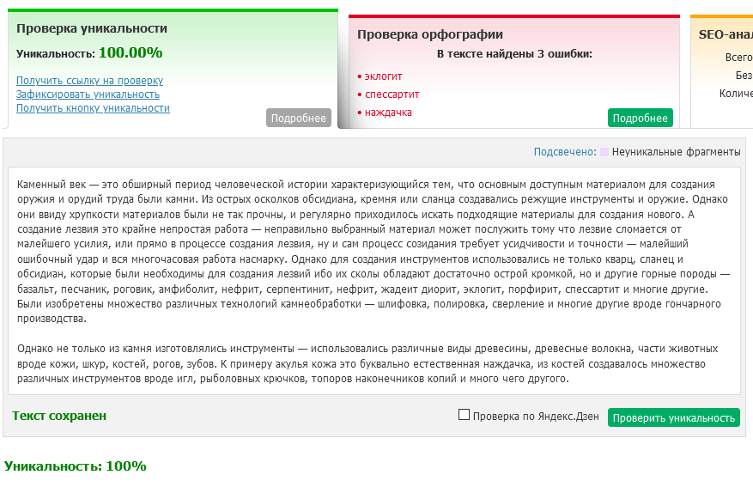The width and height of the screenshot is (753, 487).
Task: Click the "Проверить уникальность" button
Action: 673,417
